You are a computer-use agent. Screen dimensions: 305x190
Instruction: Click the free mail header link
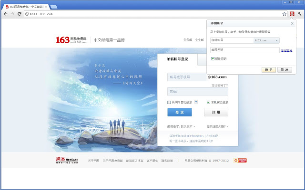click(188, 40)
